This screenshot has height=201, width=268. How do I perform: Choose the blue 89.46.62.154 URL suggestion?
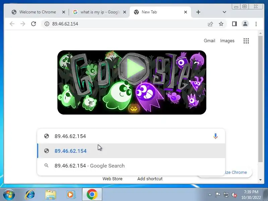131,151
